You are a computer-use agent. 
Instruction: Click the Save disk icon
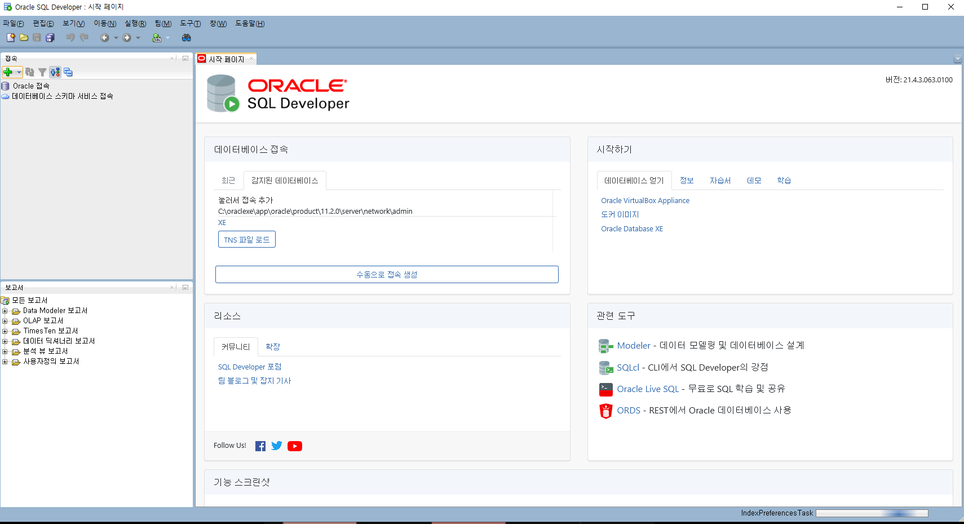pos(37,37)
